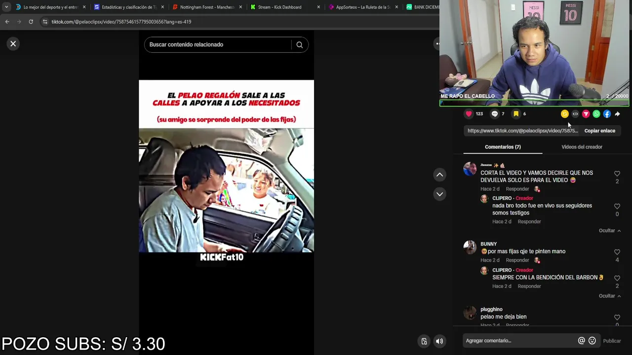
Task: Reply to CLIPERO's 'nada bro' reply
Action: tap(529, 222)
